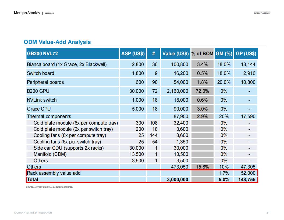The image size is (284, 220).
Task: Click the 18,144 gross profit cell
Action: (248, 64)
